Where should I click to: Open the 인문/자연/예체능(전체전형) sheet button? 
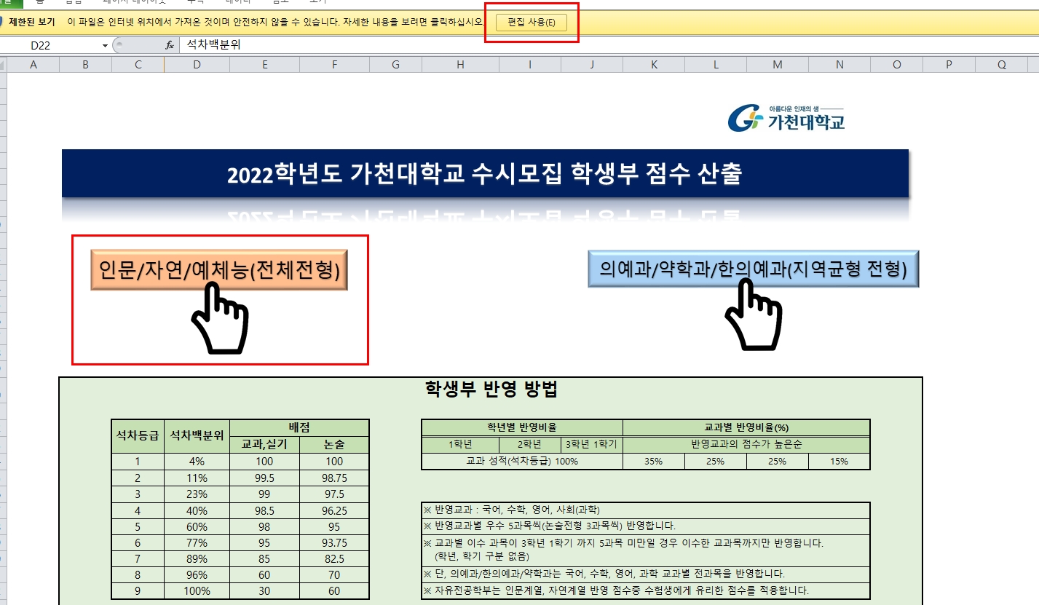pyautogui.click(x=219, y=270)
